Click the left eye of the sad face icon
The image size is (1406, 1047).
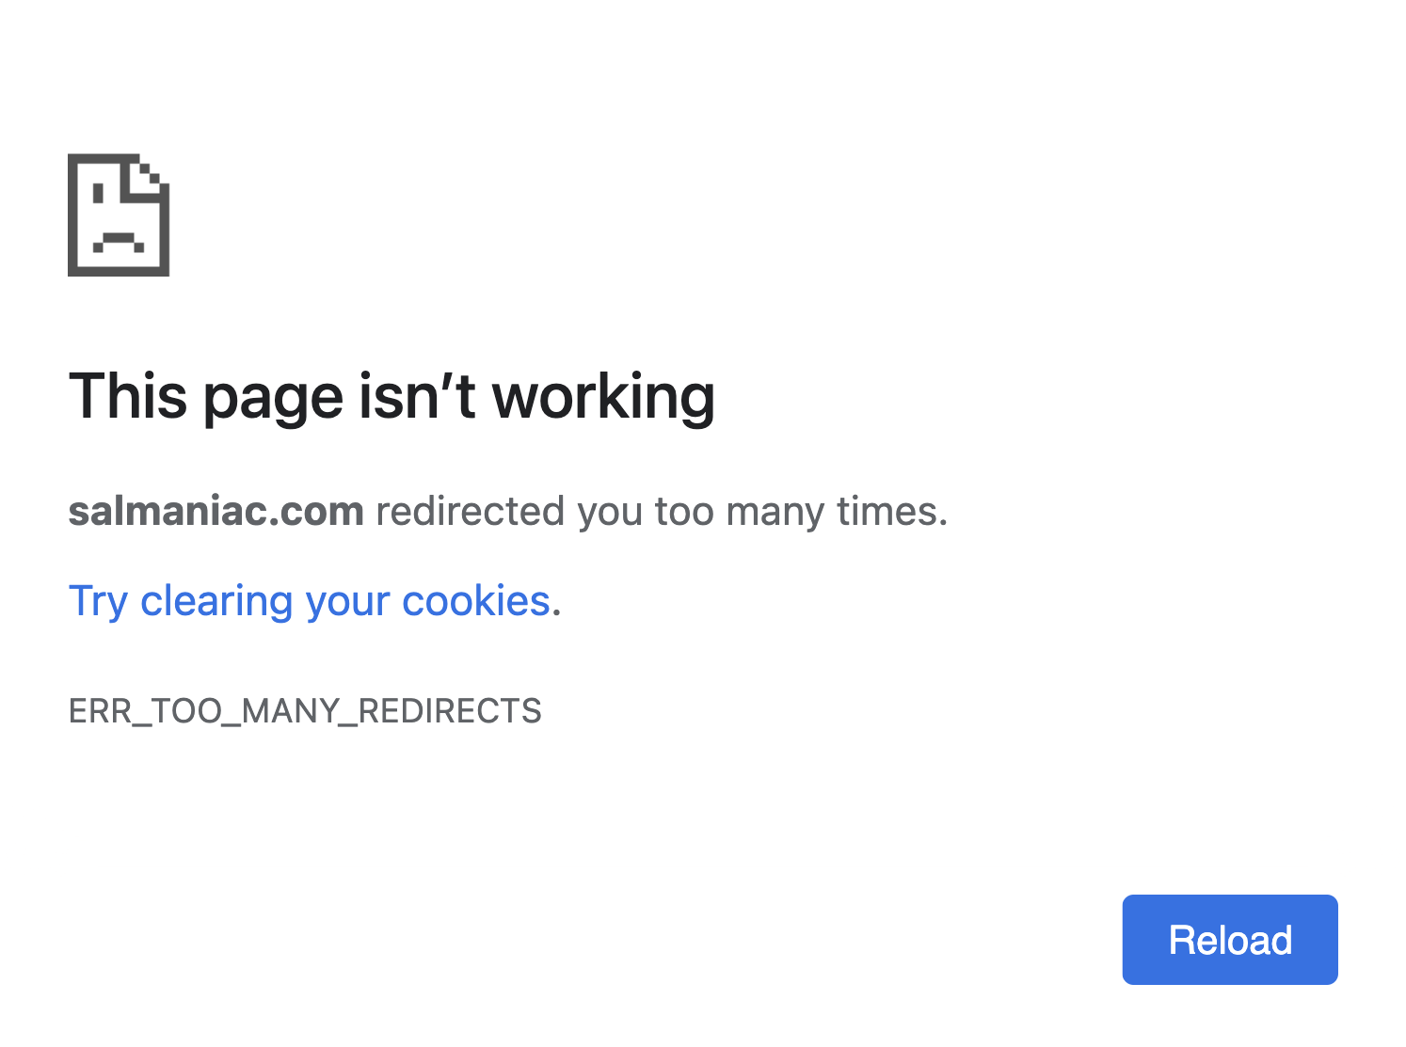[x=97, y=193]
